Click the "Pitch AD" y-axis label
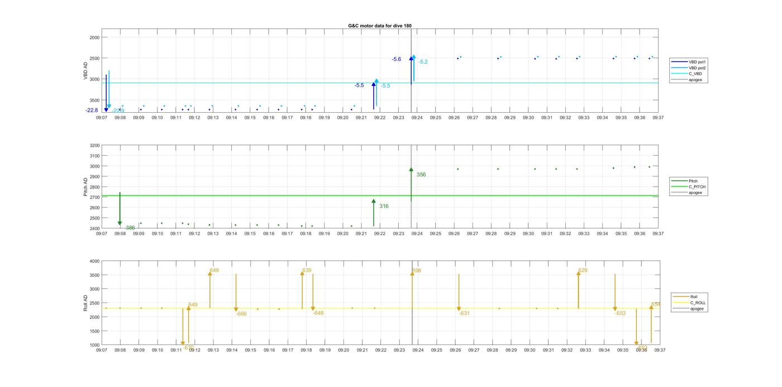Image resolution: width=782 pixels, height=387 pixels. click(x=86, y=187)
